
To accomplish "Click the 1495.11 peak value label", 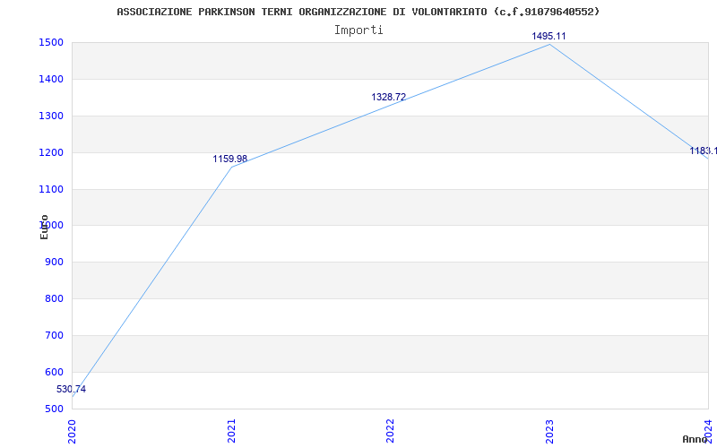I will (x=549, y=36).
